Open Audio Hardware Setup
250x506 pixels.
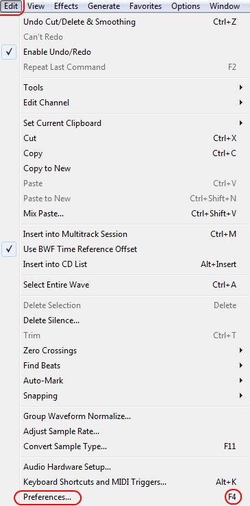point(129,467)
